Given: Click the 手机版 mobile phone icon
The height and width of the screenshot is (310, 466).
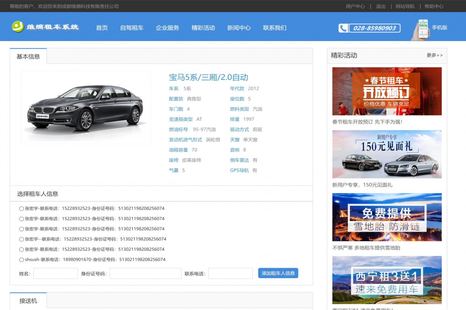Looking at the screenshot, I should click(x=422, y=28).
